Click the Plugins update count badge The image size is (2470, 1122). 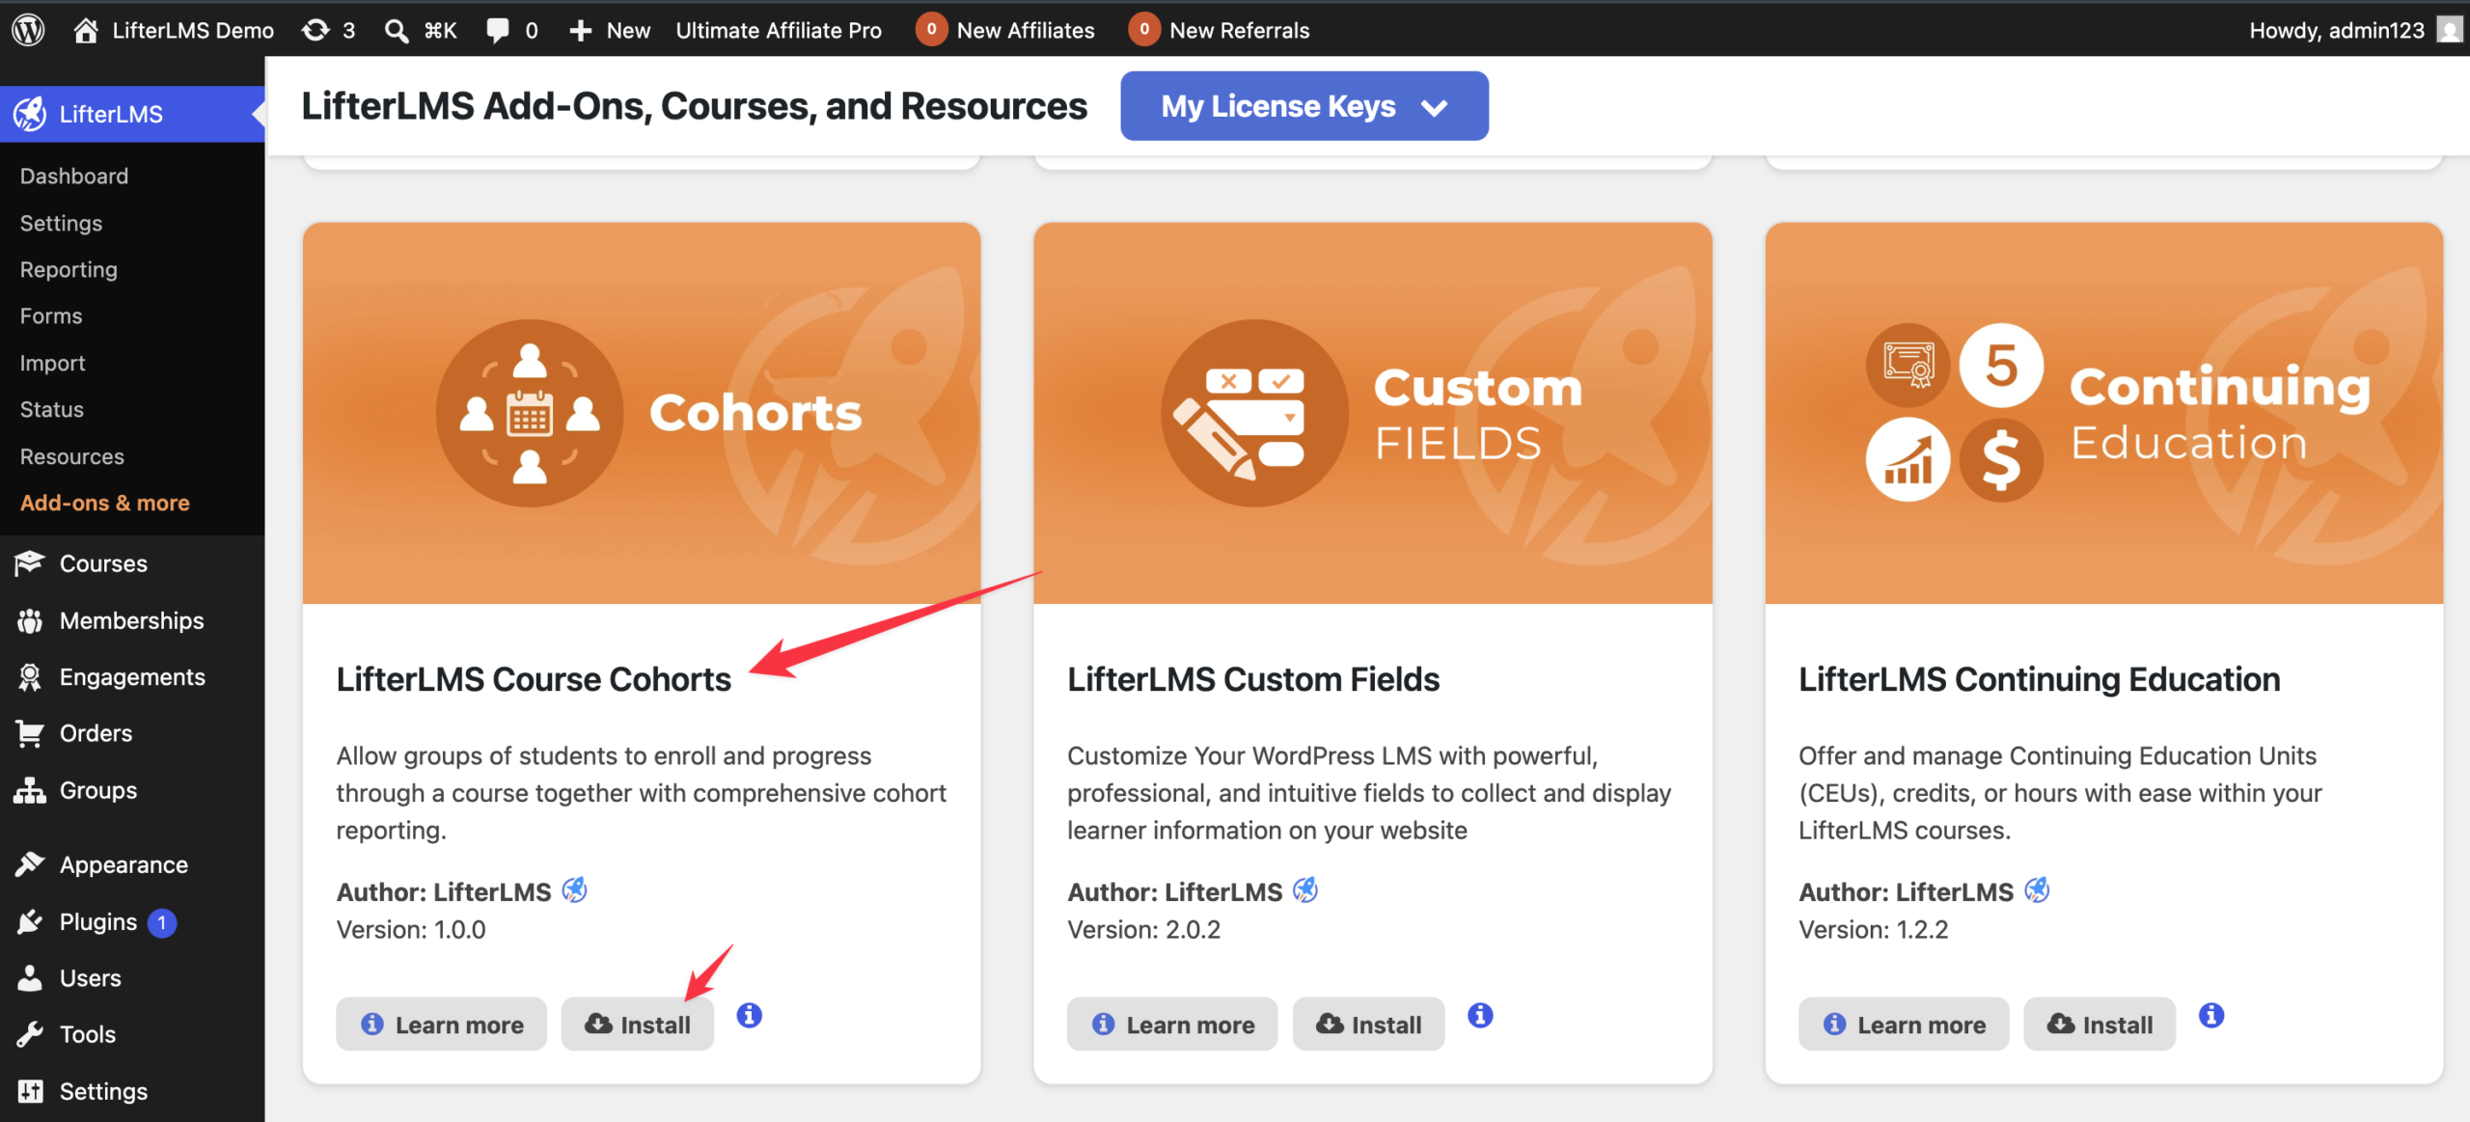[x=162, y=922]
